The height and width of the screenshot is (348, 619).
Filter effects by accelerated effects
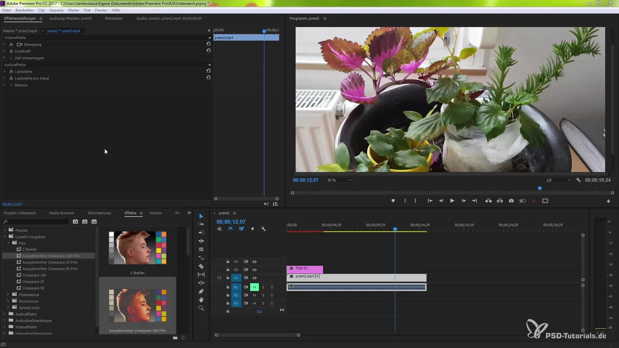pyautogui.click(x=75, y=222)
